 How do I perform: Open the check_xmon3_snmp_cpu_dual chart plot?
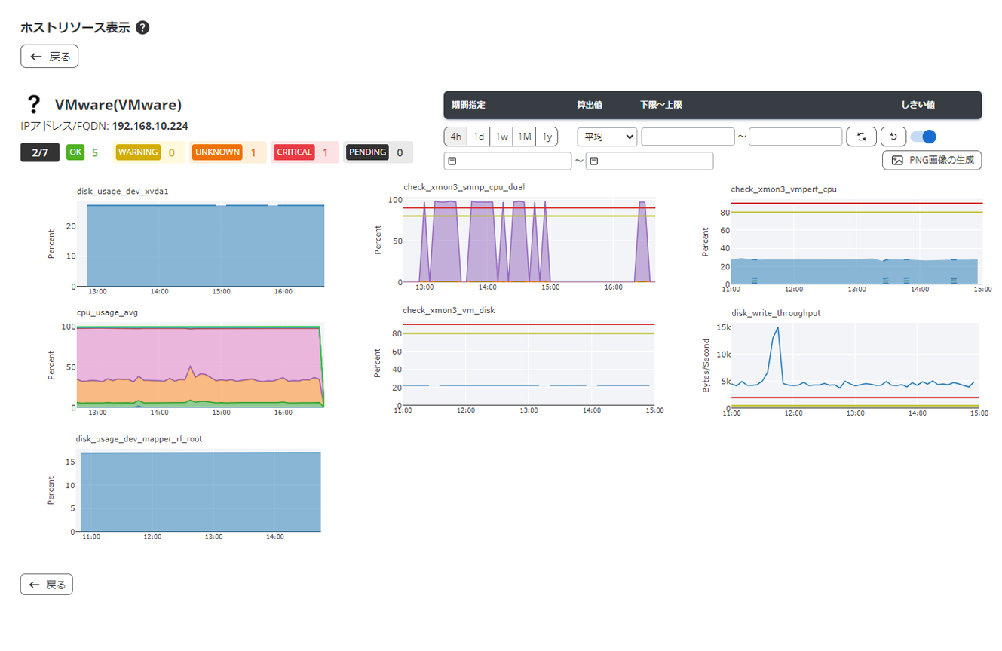(x=529, y=240)
